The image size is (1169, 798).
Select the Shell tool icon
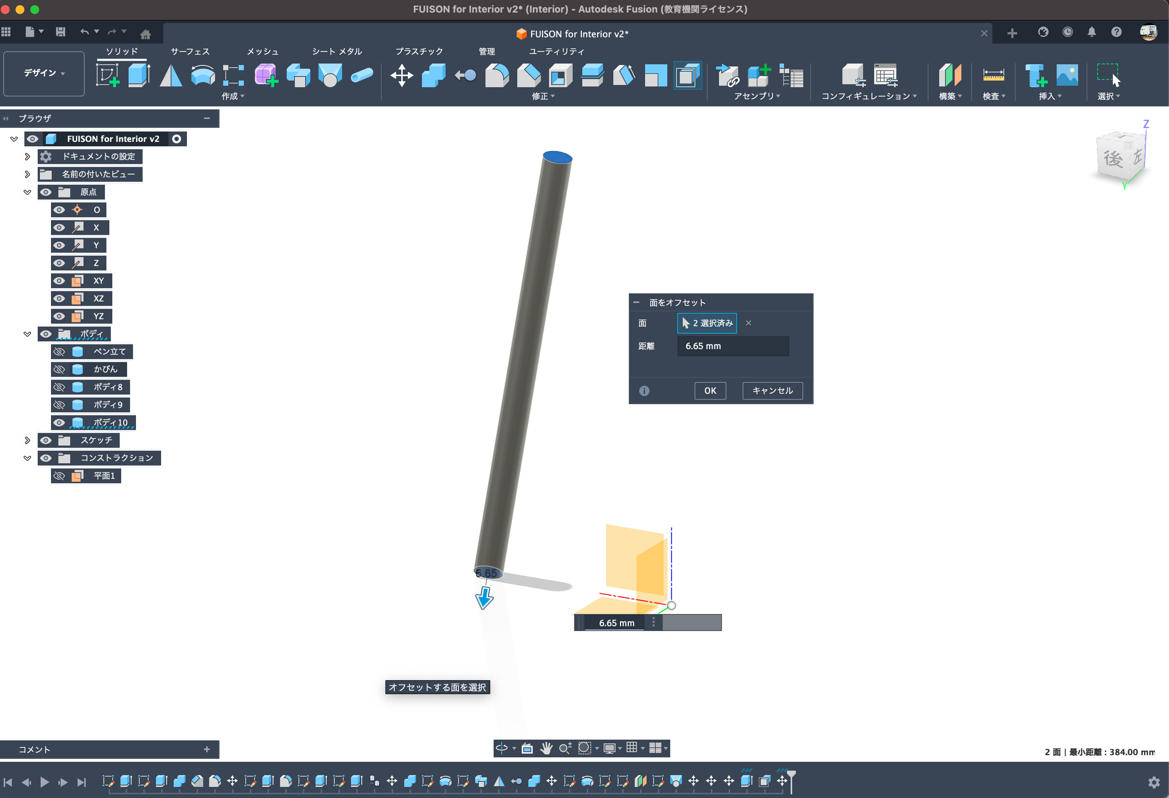coord(560,75)
